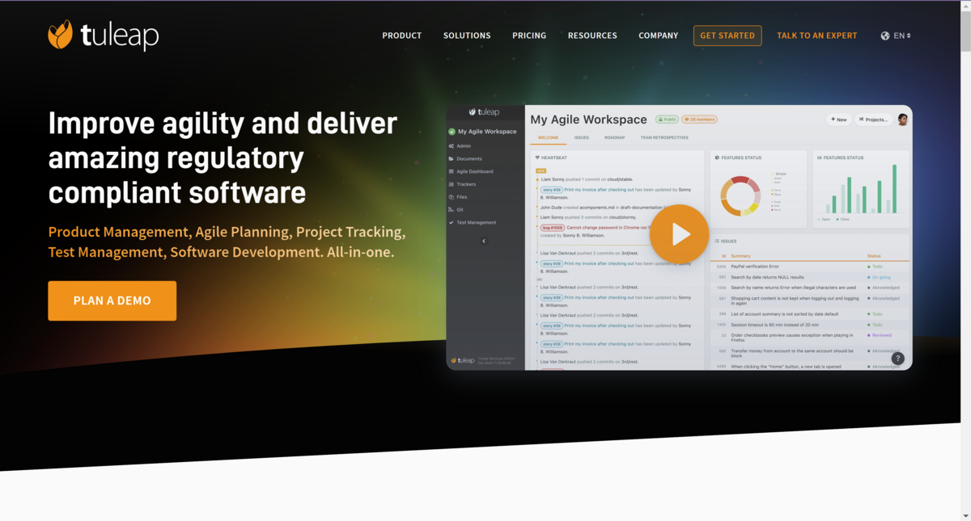Screen dimensions: 971x521
Task: Click the On going status label
Action: 880,277
